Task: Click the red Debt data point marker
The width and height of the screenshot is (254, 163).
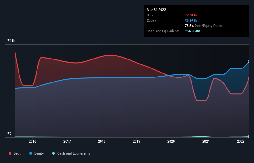Action: pyautogui.click(x=249, y=78)
